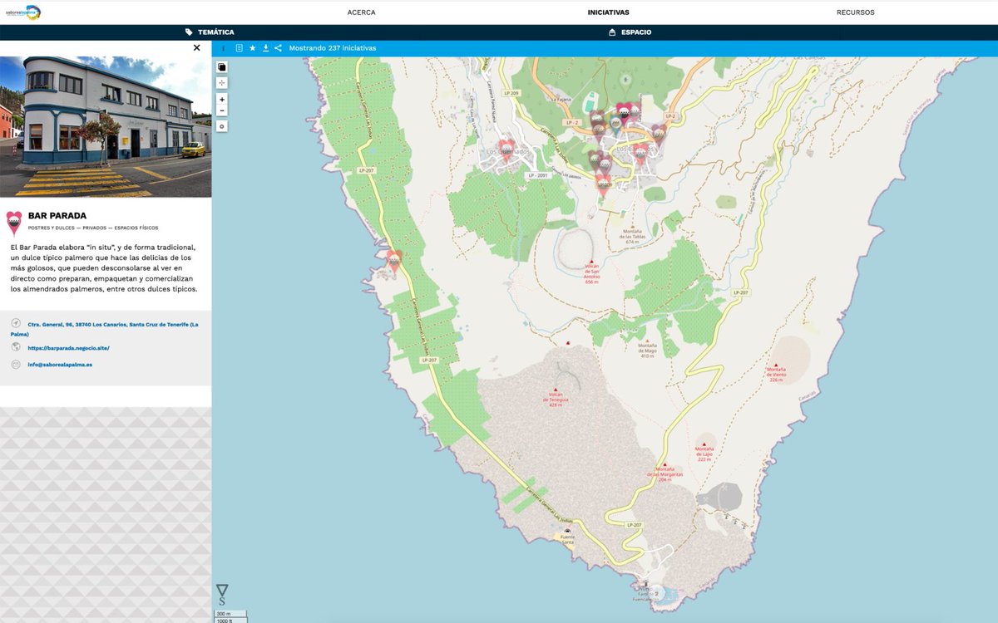The height and width of the screenshot is (623, 998).
Task: Click the Bar Parada building photo
Action: (106, 126)
